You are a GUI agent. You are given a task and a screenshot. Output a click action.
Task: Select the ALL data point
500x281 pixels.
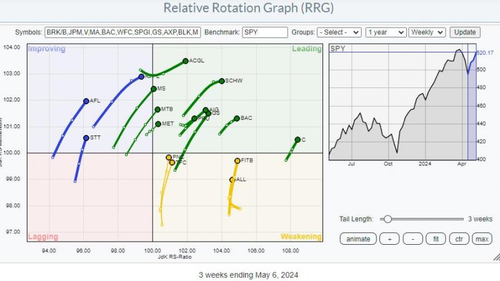(232, 180)
